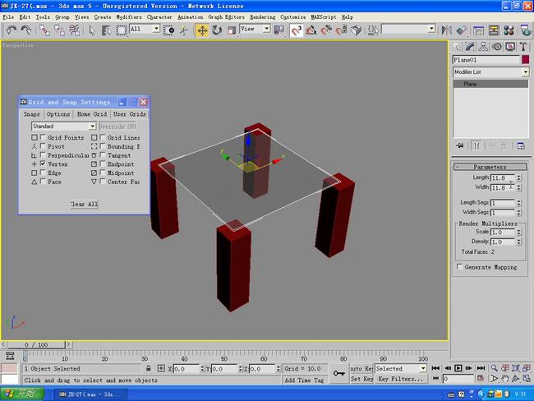
Task: Enable Midpoint snap checkbox
Action: pos(103,173)
